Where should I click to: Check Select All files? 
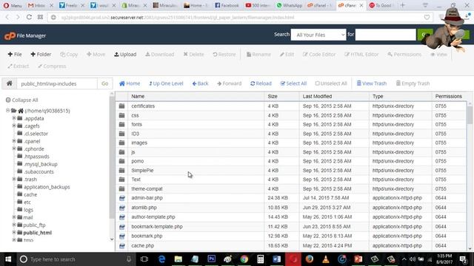(293, 83)
